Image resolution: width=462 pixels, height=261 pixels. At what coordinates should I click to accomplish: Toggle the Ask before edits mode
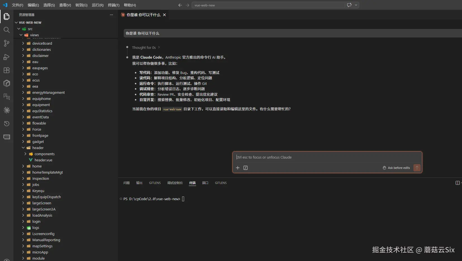(396, 168)
